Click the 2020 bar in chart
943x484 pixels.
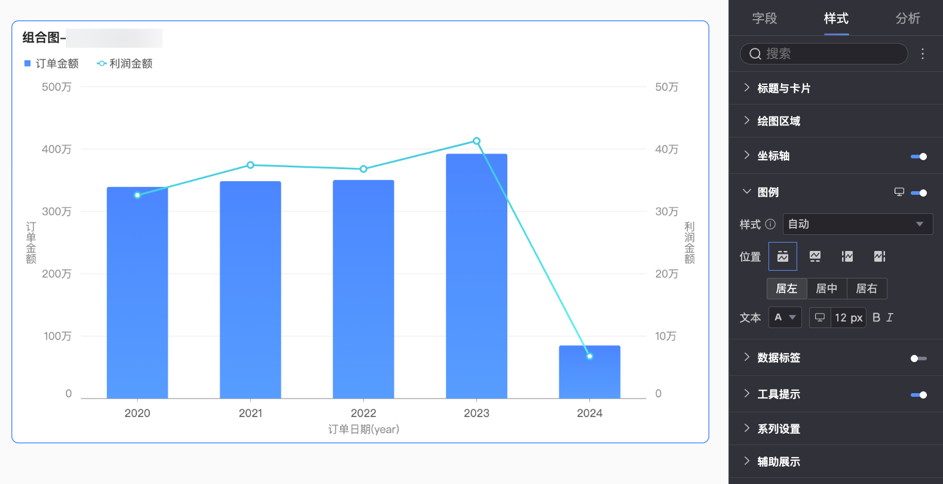pyautogui.click(x=137, y=293)
